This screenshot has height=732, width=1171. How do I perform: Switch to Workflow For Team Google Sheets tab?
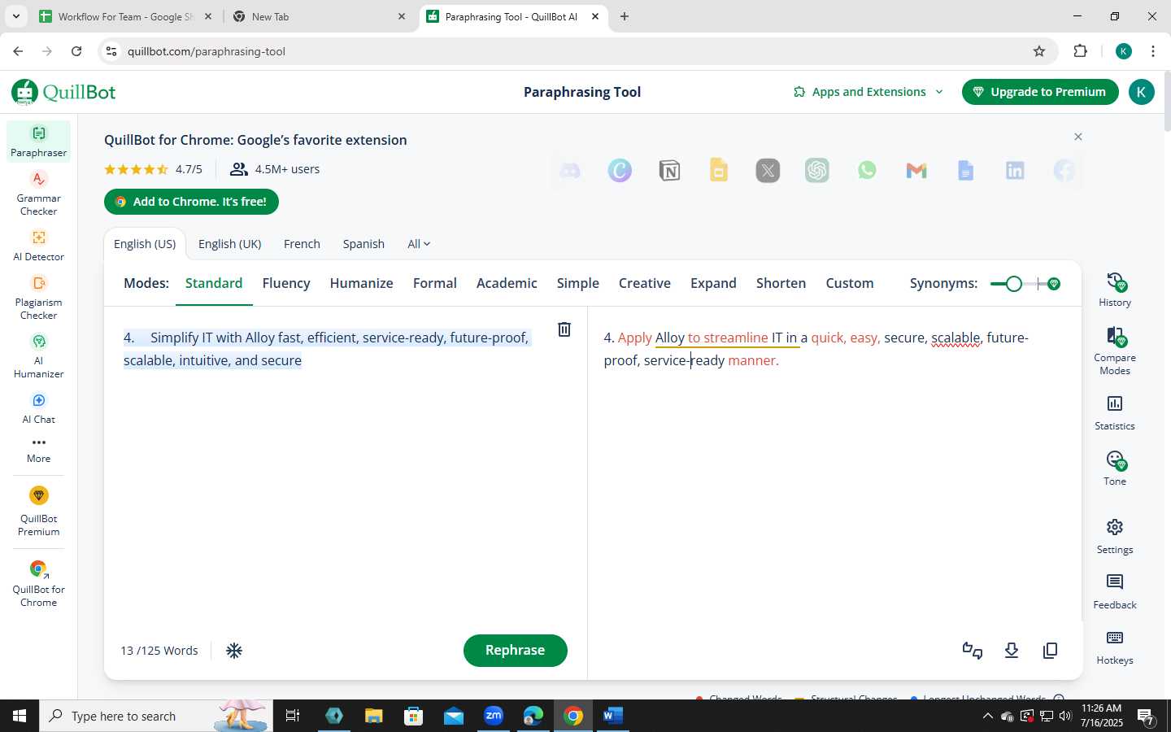pyautogui.click(x=126, y=16)
